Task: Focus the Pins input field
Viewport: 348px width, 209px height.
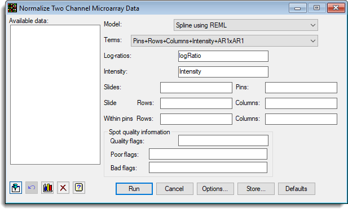Action: [301, 88]
